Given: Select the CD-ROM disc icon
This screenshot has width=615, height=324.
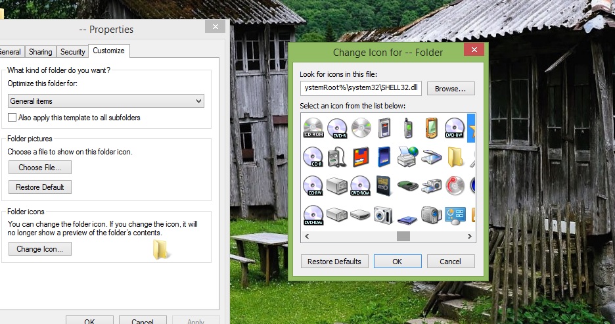Looking at the screenshot, I should pyautogui.click(x=313, y=128).
